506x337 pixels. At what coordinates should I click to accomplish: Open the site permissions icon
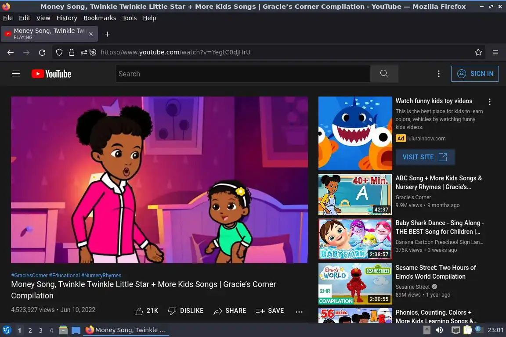[x=83, y=52]
